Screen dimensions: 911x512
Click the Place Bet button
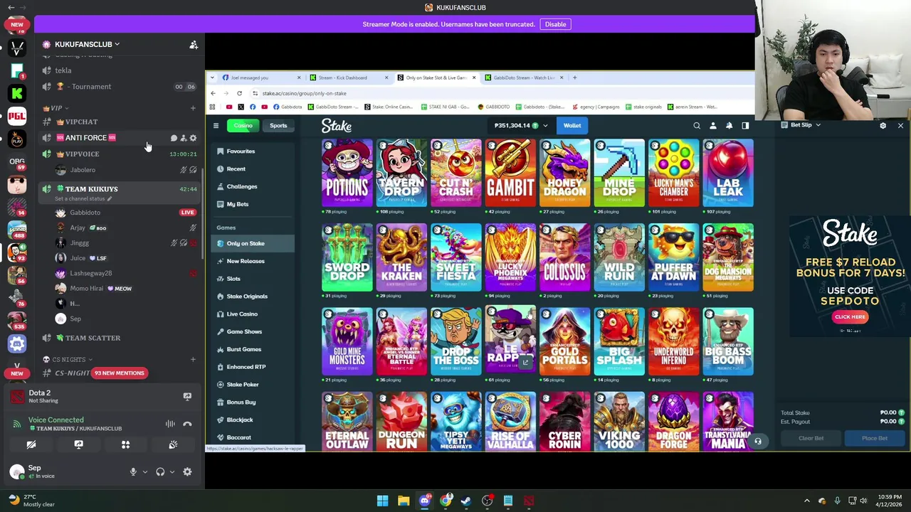(874, 438)
